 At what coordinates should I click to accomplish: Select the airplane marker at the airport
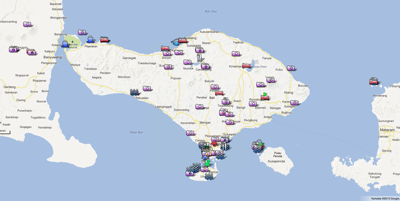click(x=205, y=157)
